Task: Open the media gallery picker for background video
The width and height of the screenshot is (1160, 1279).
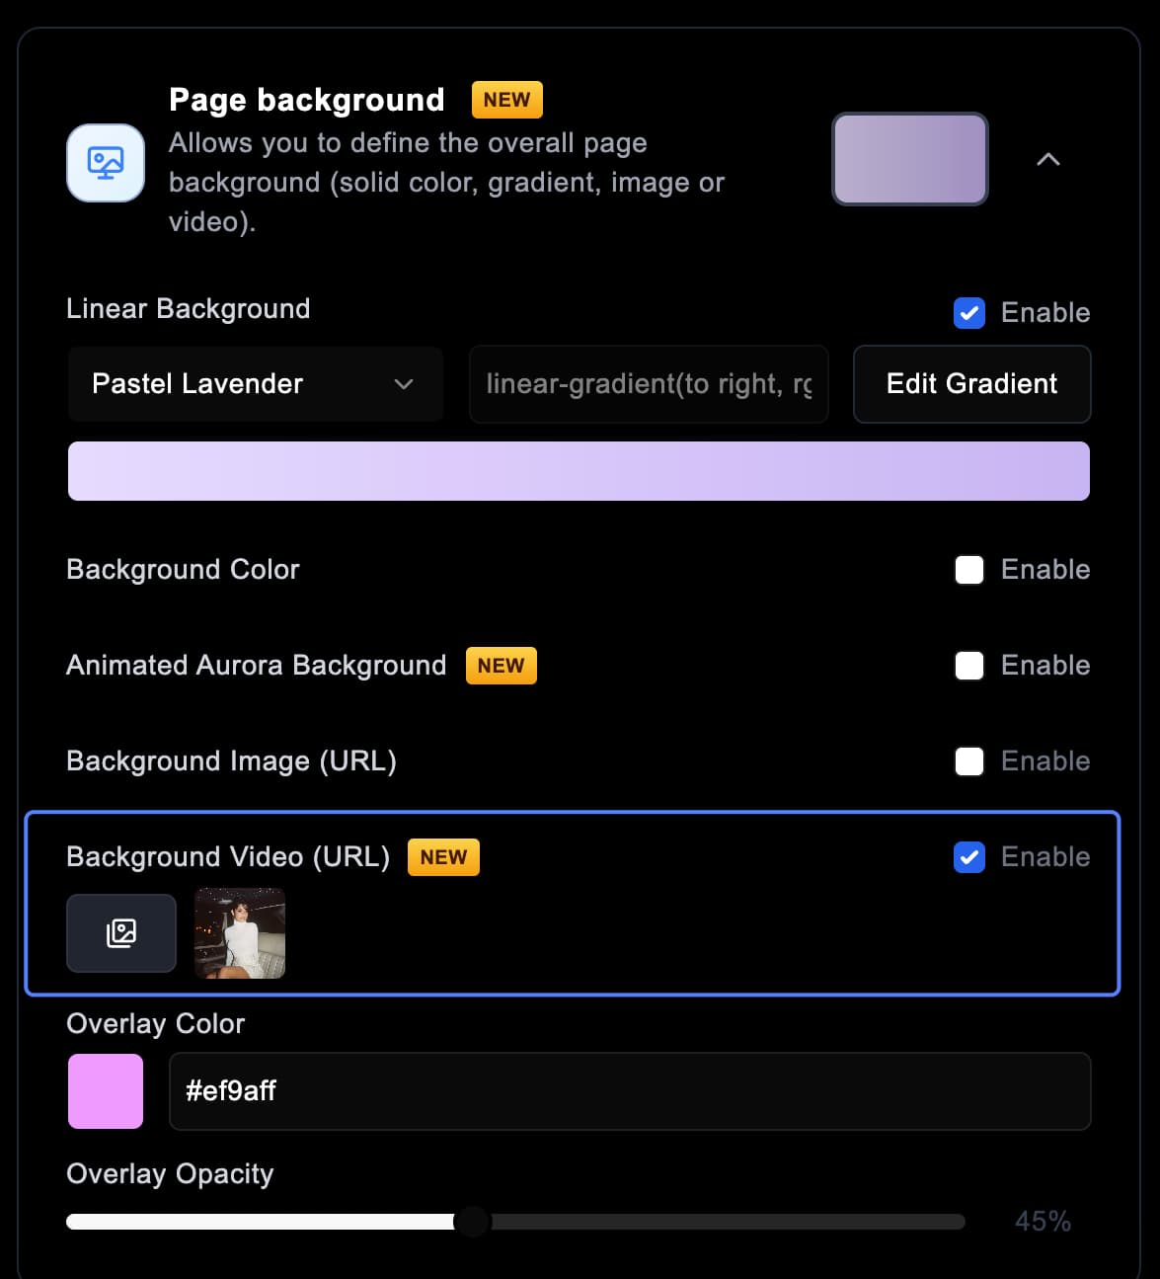Action: (x=120, y=933)
